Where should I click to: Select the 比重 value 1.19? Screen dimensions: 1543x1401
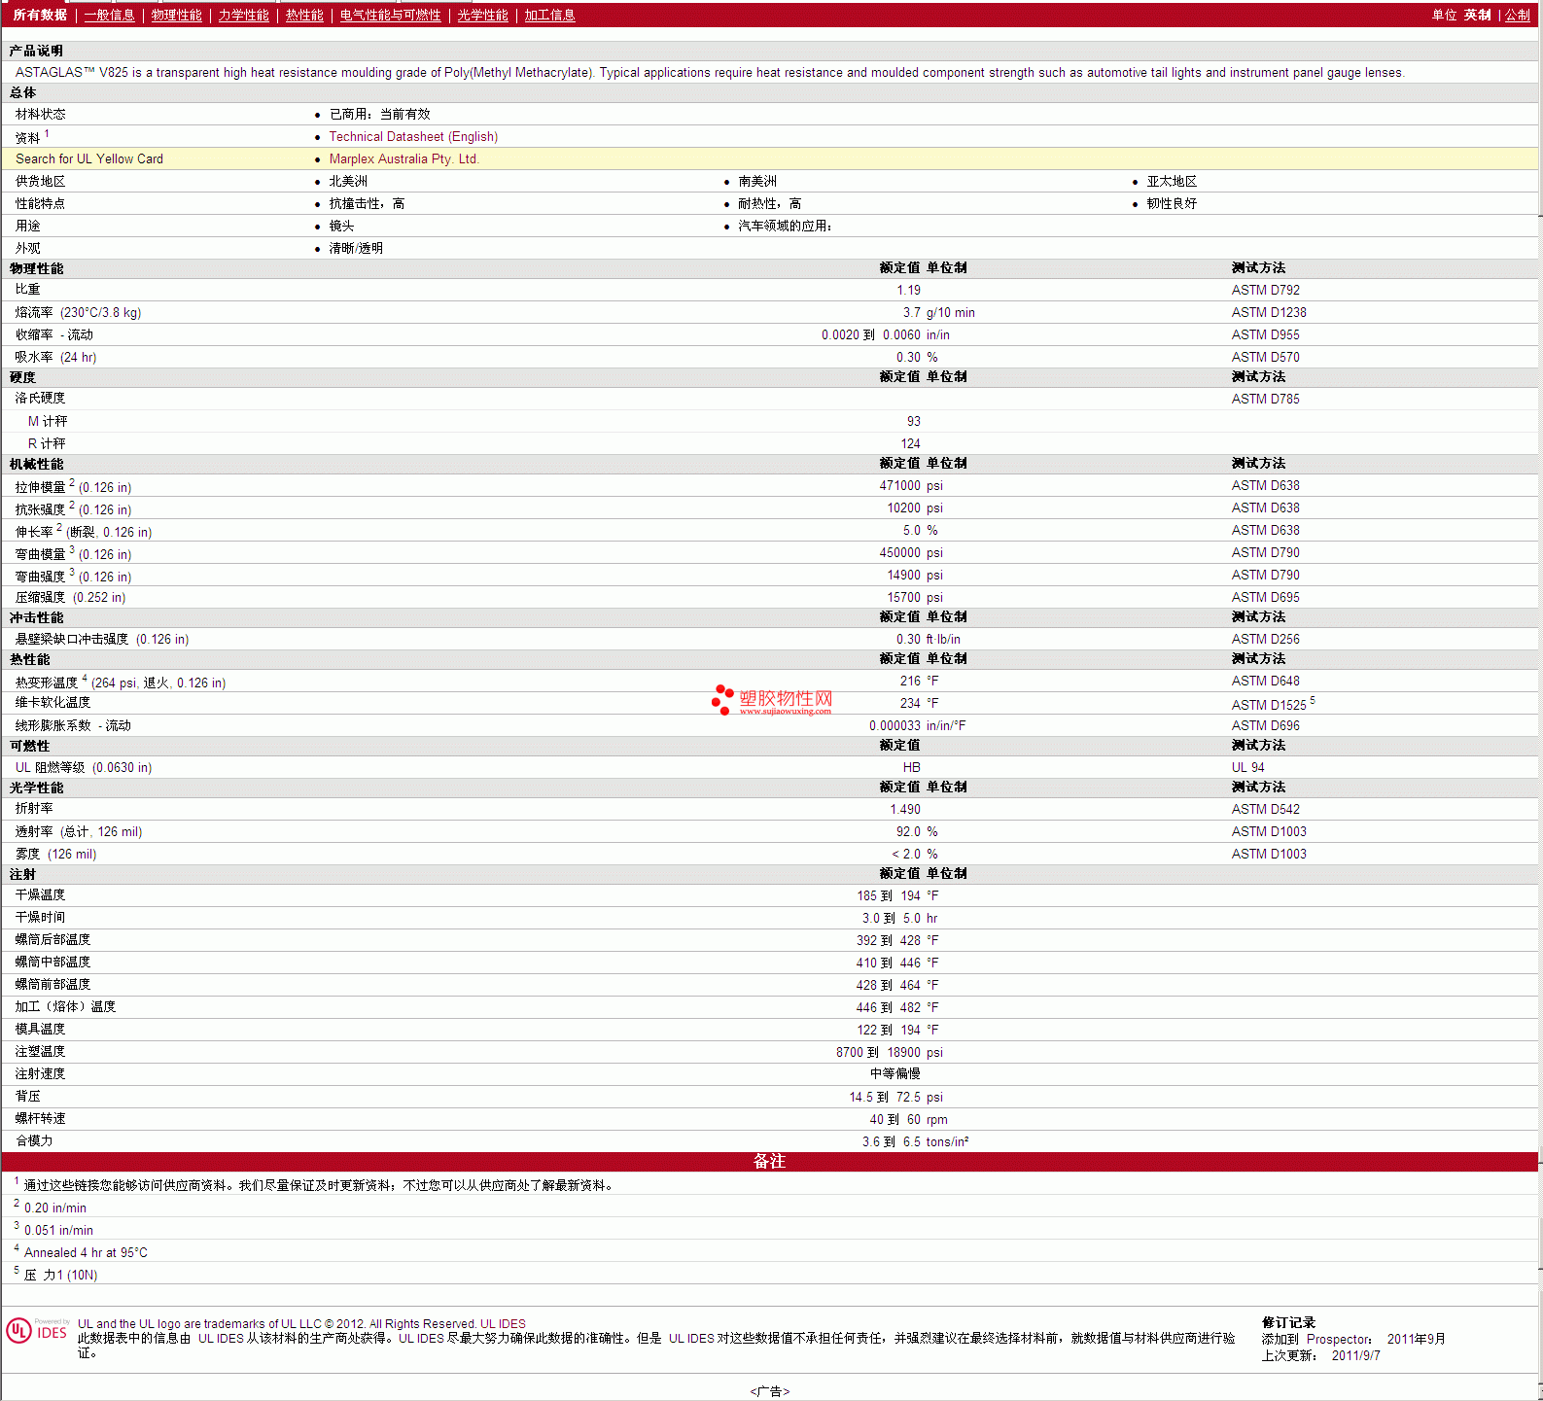pos(908,290)
